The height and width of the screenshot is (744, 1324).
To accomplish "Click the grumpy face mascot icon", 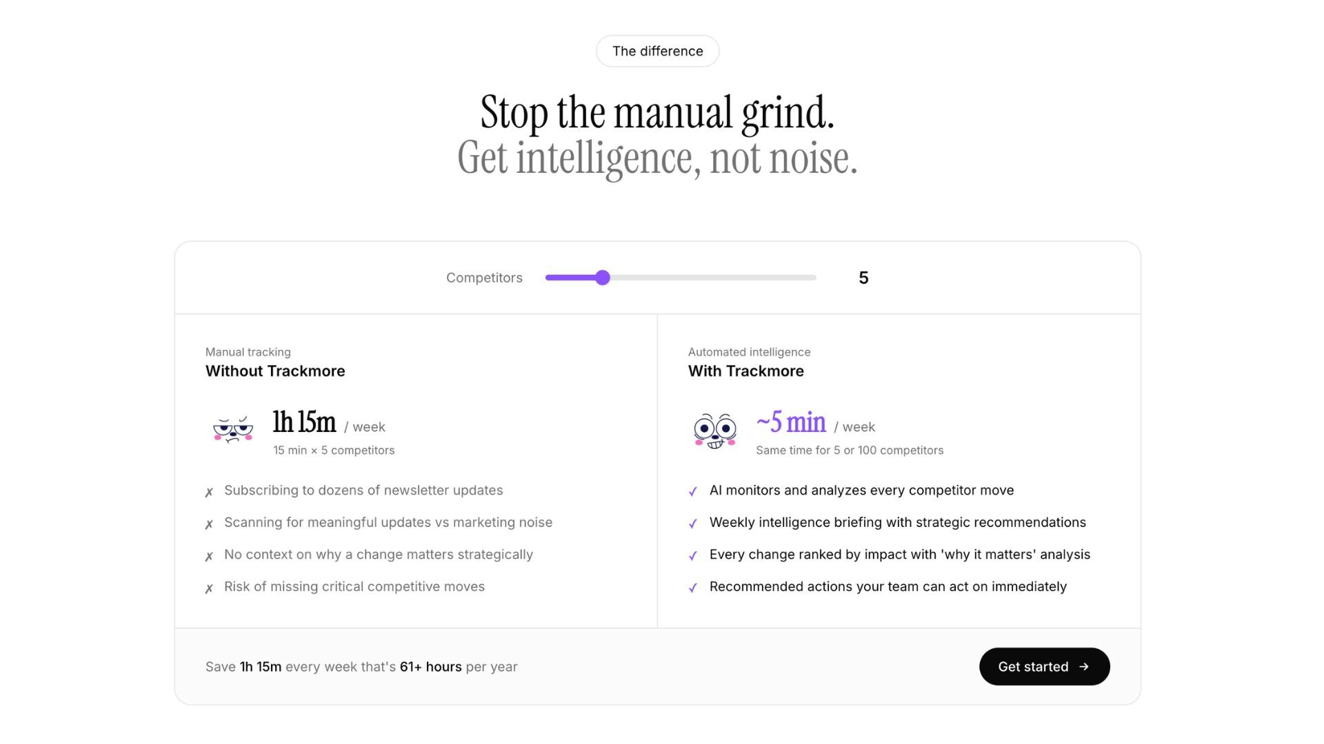I will pyautogui.click(x=233, y=429).
